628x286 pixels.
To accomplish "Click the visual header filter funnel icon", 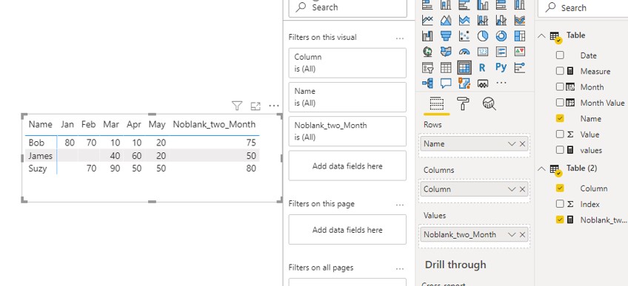I will click(x=237, y=106).
